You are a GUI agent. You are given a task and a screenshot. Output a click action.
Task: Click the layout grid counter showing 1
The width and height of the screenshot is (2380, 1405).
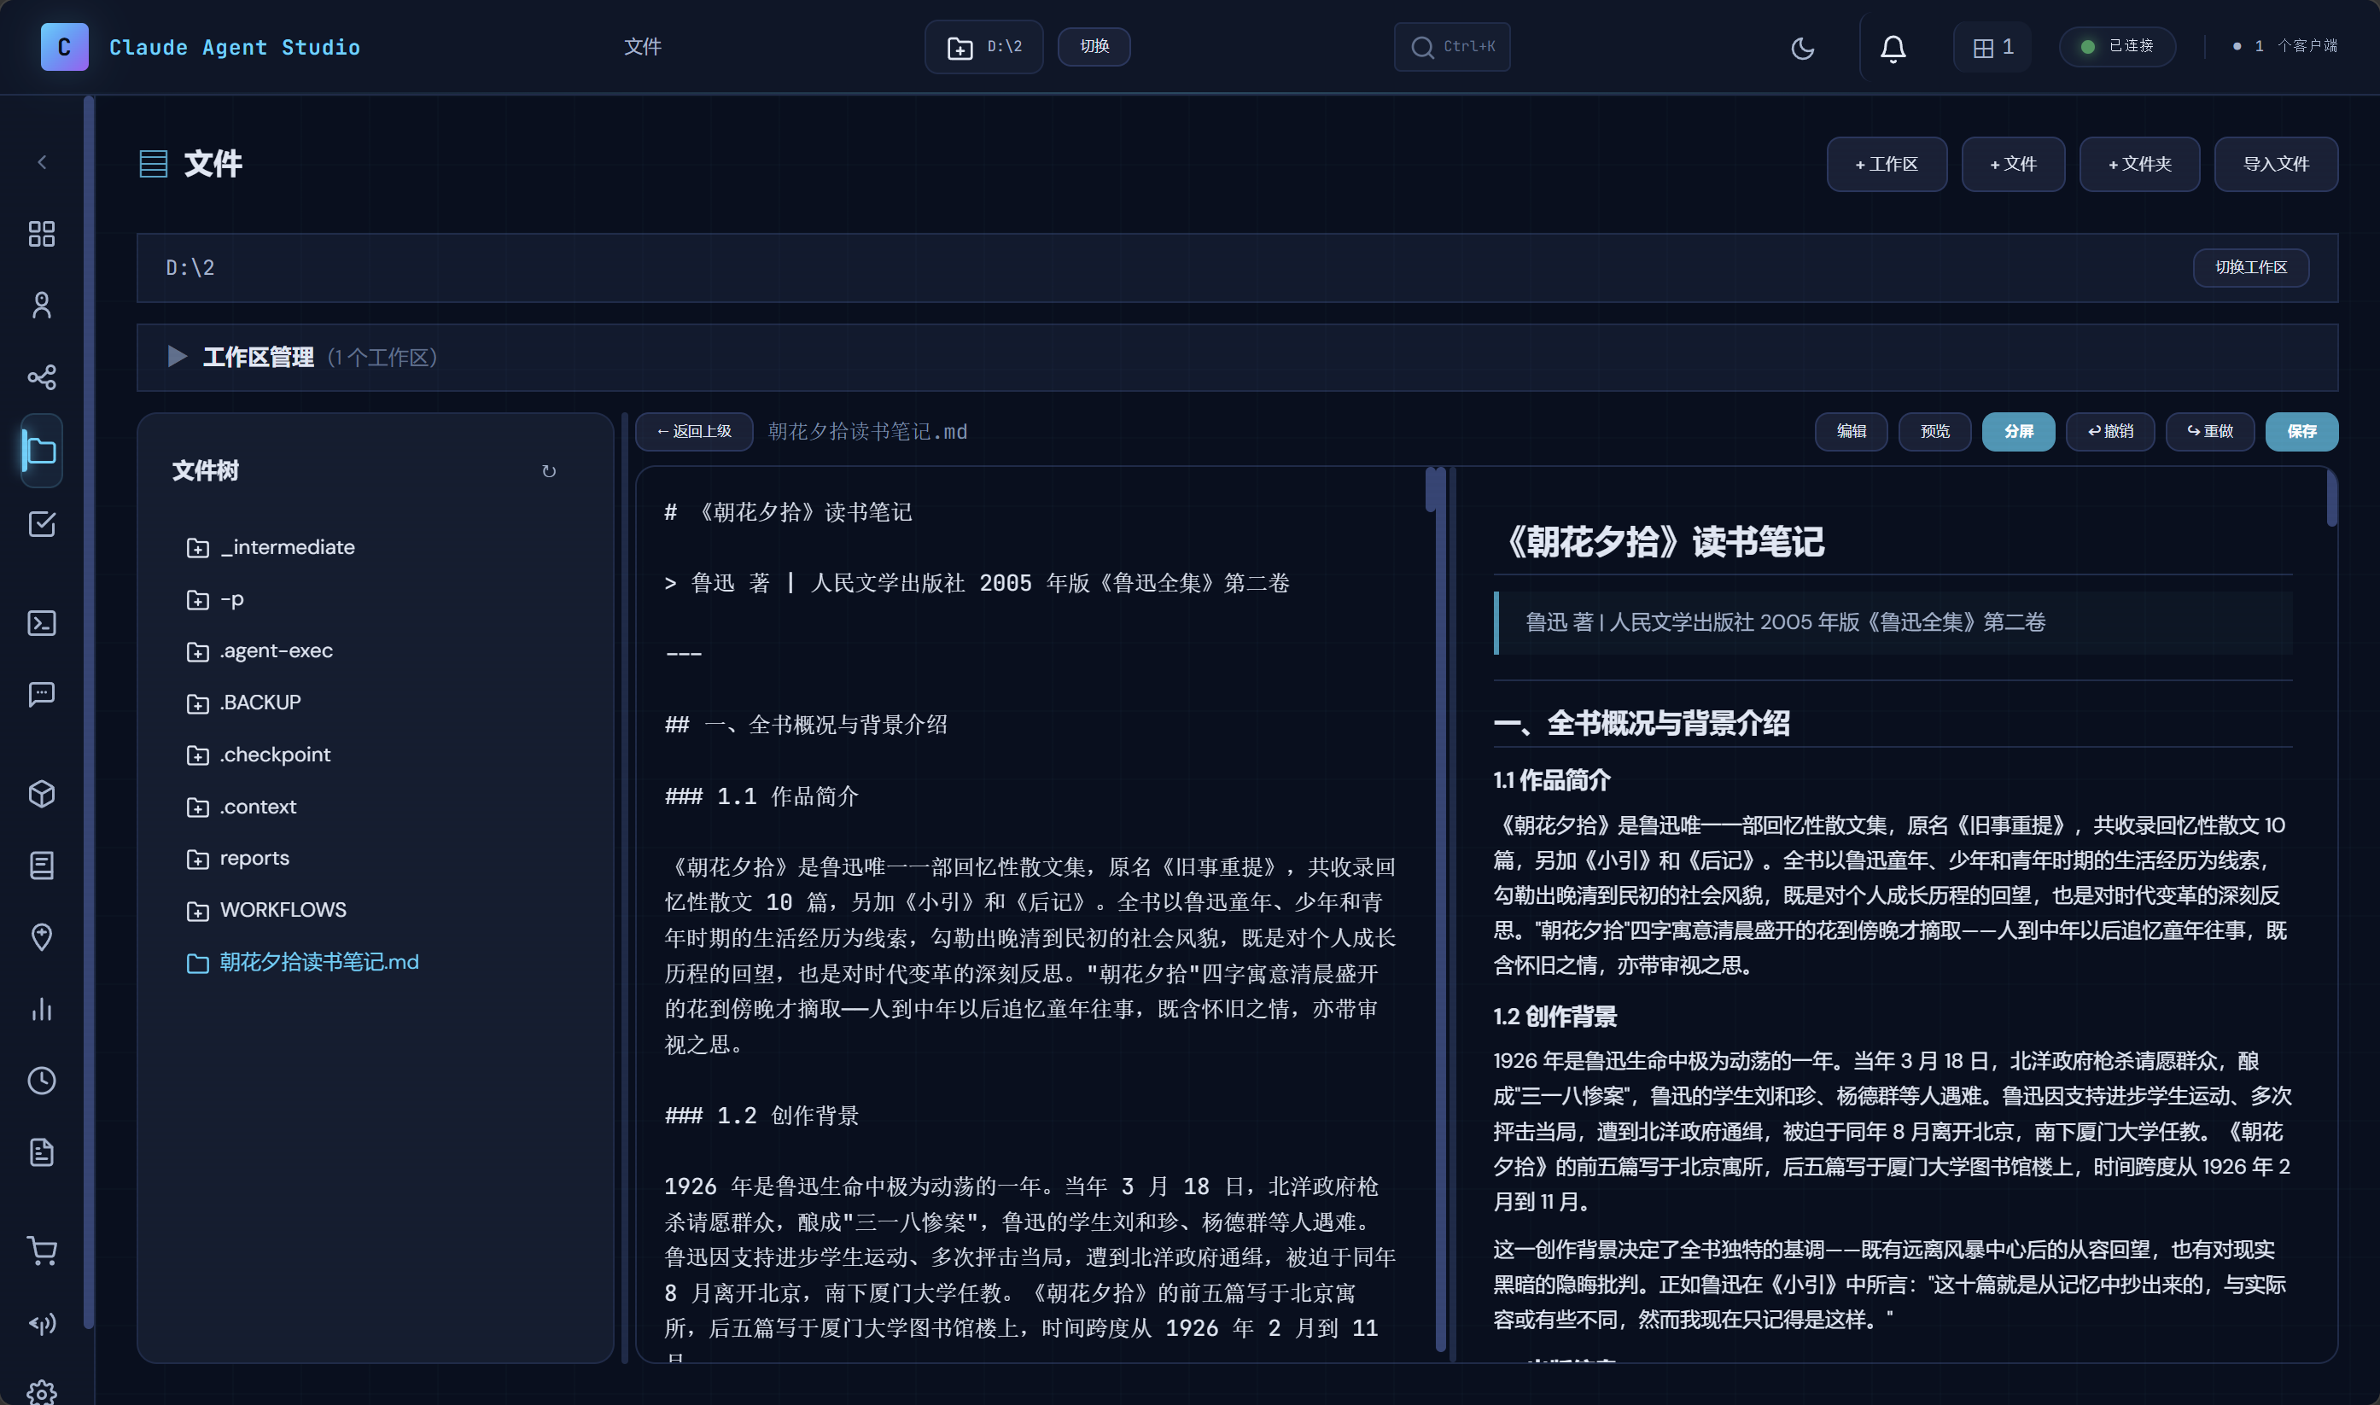coord(1992,47)
